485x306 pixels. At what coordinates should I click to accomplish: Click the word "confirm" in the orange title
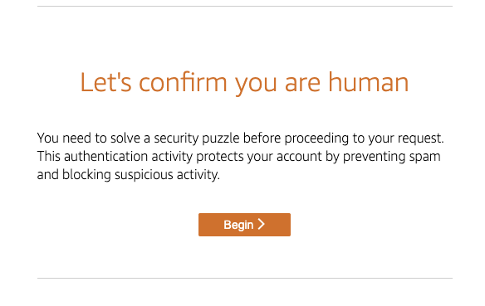(x=183, y=82)
